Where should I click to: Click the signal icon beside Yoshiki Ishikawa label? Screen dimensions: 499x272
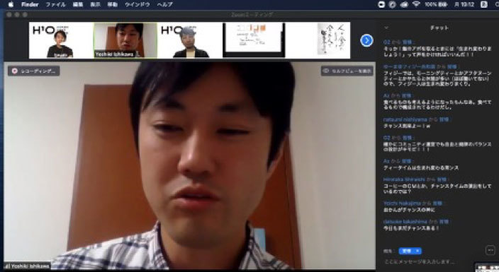7,266
